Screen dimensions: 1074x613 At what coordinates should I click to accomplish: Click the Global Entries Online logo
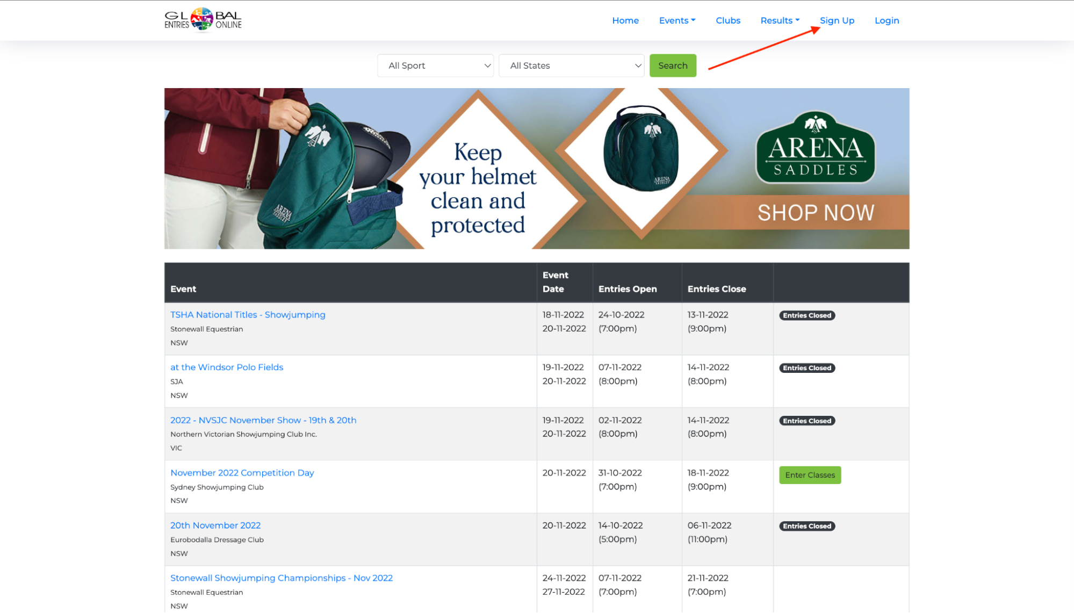203,20
